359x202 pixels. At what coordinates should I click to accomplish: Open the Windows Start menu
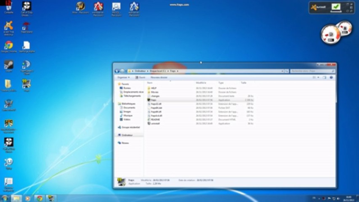point(4,198)
